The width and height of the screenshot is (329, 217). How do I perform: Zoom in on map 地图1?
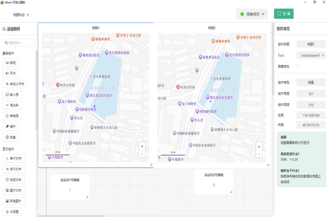pos(142,147)
